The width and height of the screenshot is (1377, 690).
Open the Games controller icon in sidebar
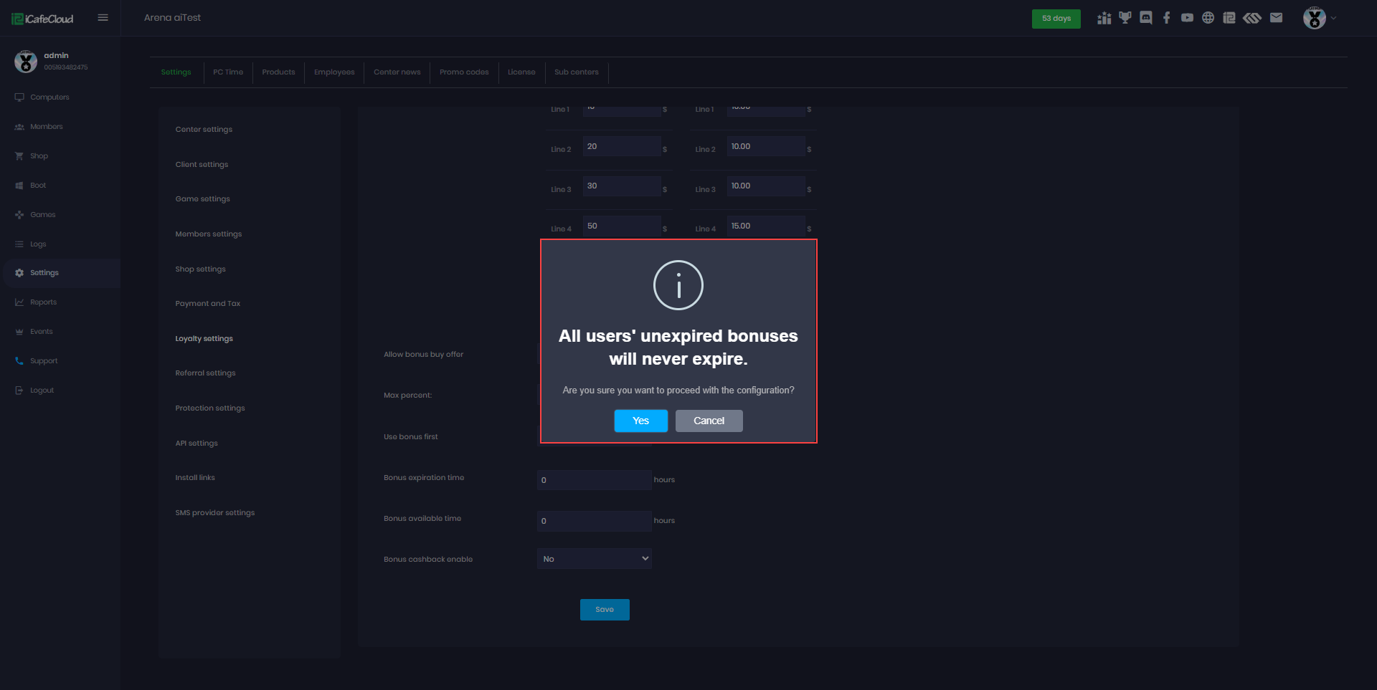(x=19, y=215)
